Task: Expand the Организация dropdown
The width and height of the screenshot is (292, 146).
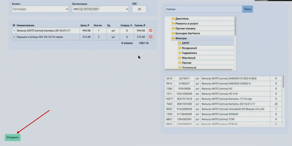Action: [100, 9]
